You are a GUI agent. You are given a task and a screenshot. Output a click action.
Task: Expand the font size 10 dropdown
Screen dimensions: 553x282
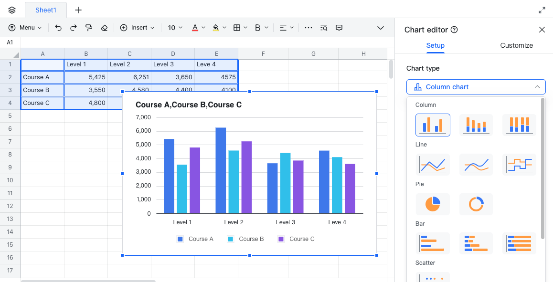[x=175, y=28]
